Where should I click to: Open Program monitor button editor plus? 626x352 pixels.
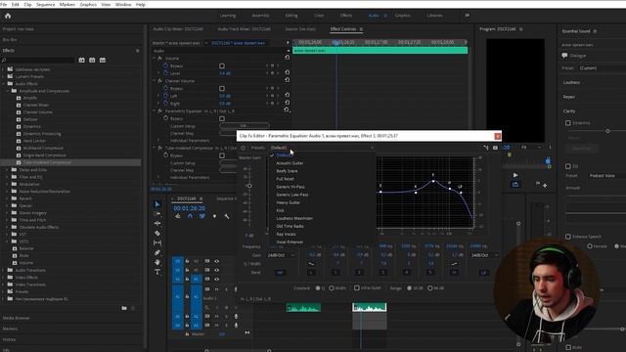pos(545,185)
